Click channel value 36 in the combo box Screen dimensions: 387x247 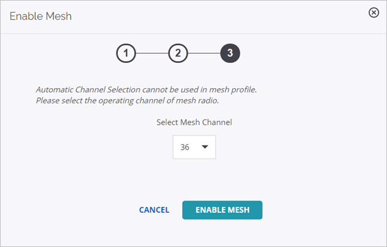pos(185,147)
